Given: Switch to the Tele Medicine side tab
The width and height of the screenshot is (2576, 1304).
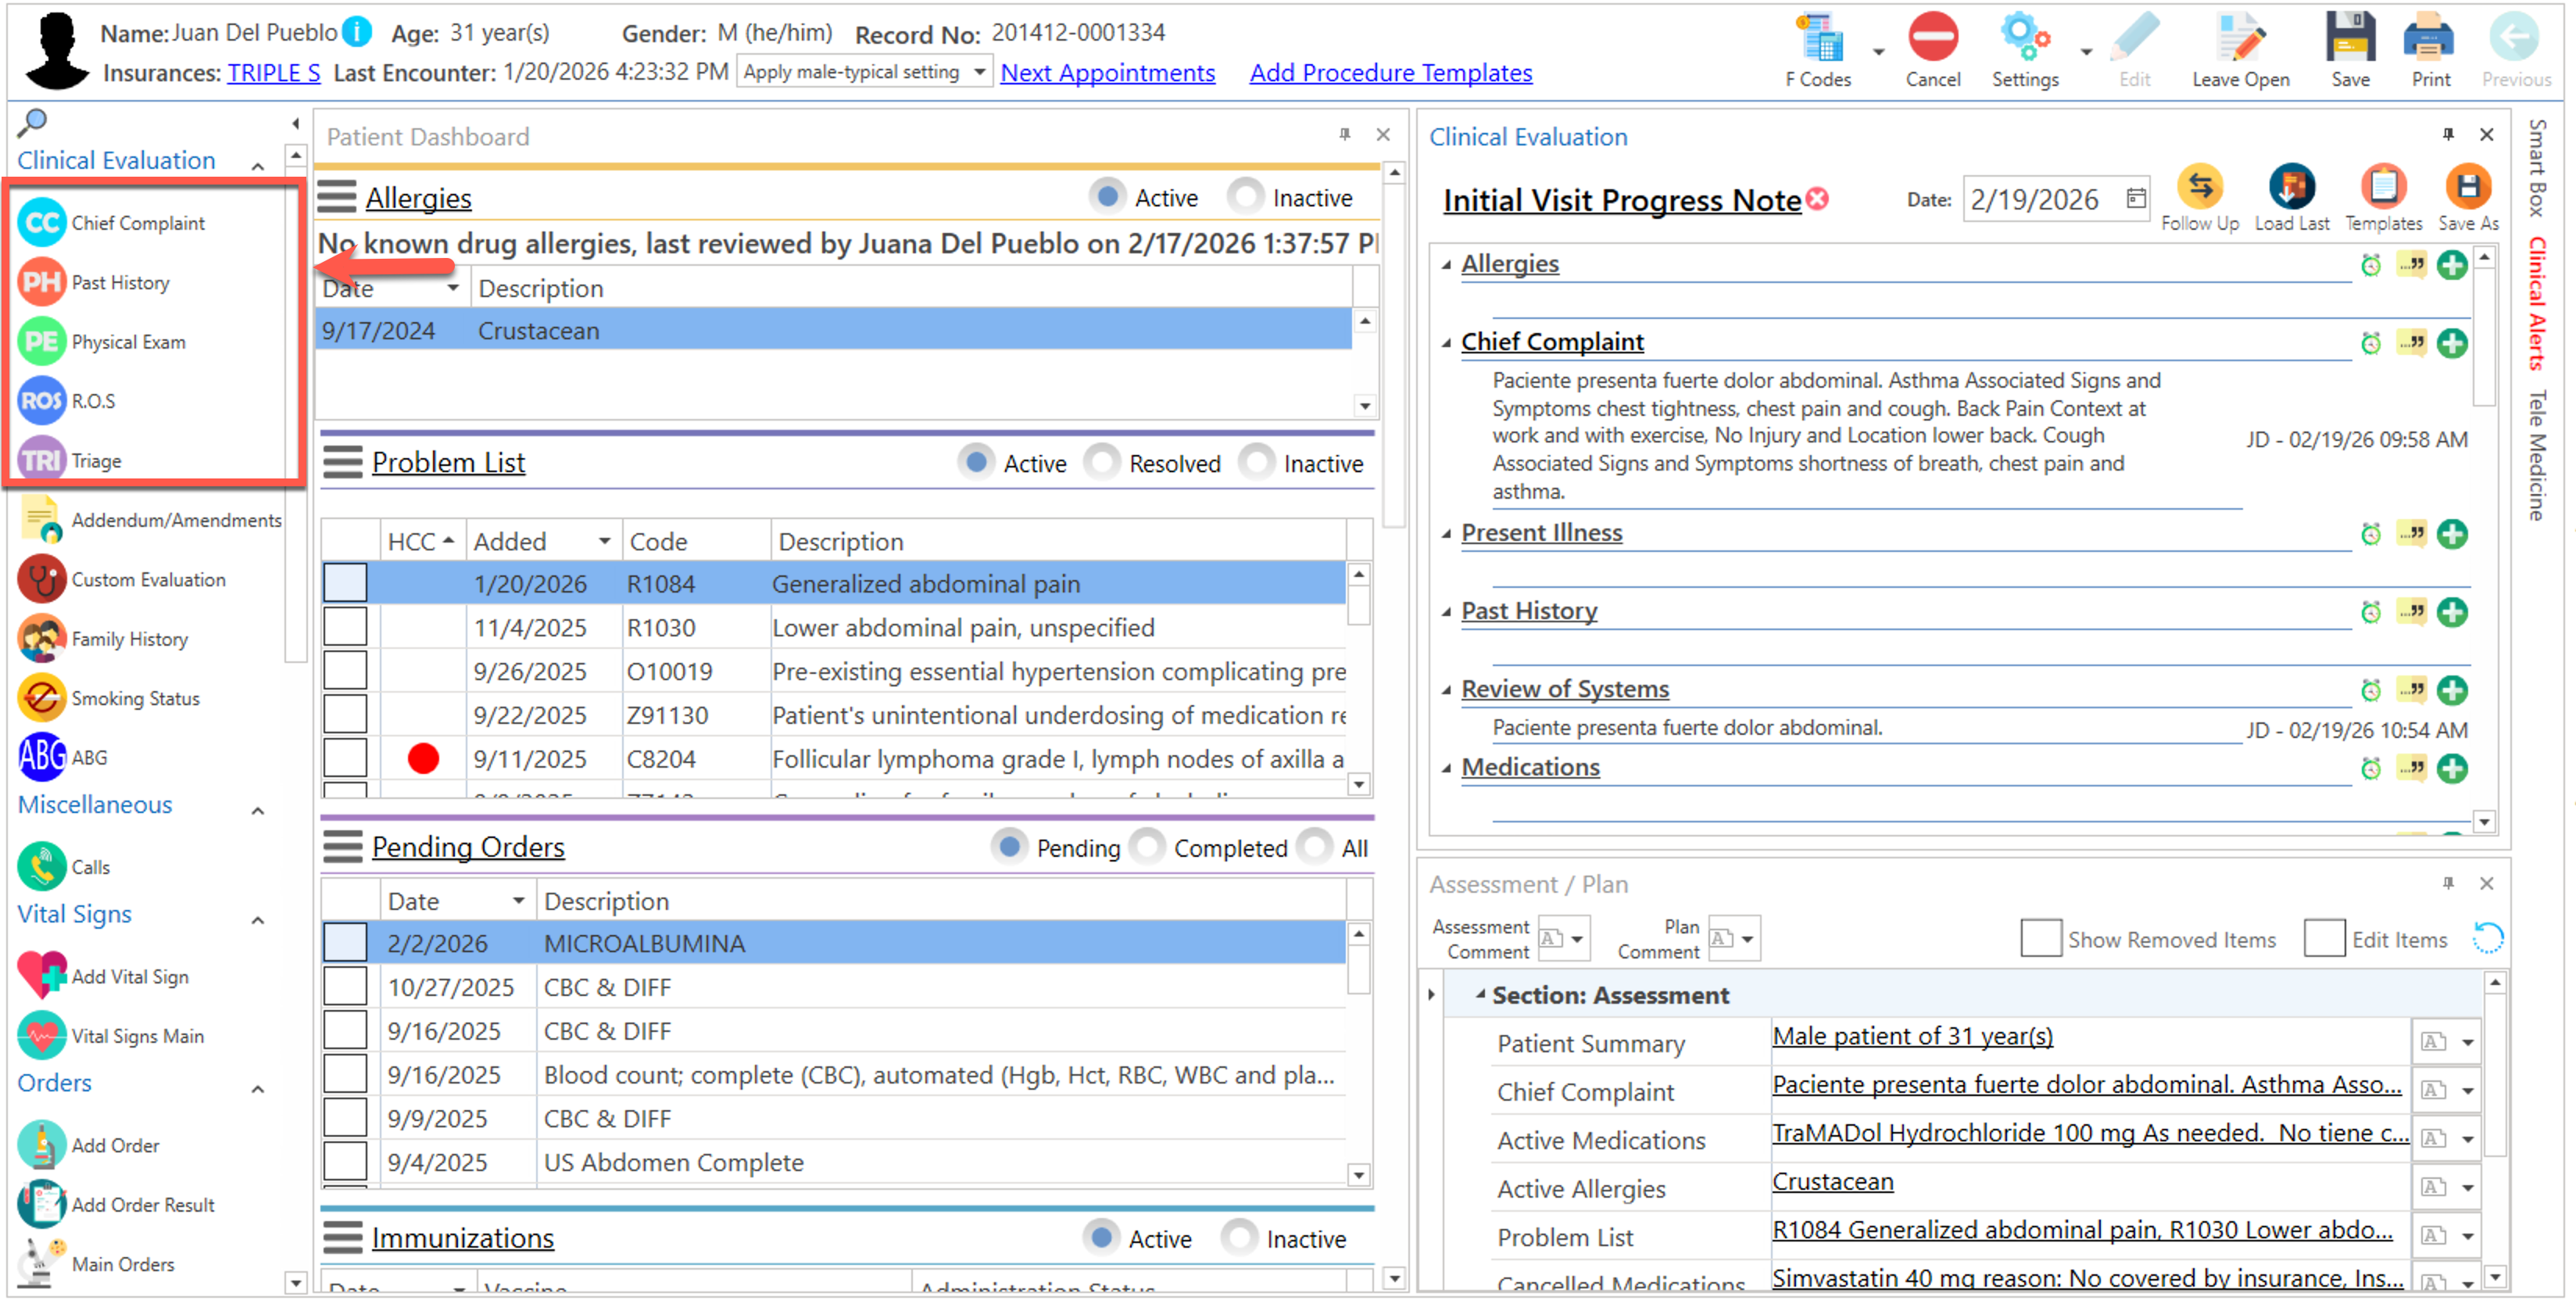Looking at the screenshot, I should point(2537,455).
